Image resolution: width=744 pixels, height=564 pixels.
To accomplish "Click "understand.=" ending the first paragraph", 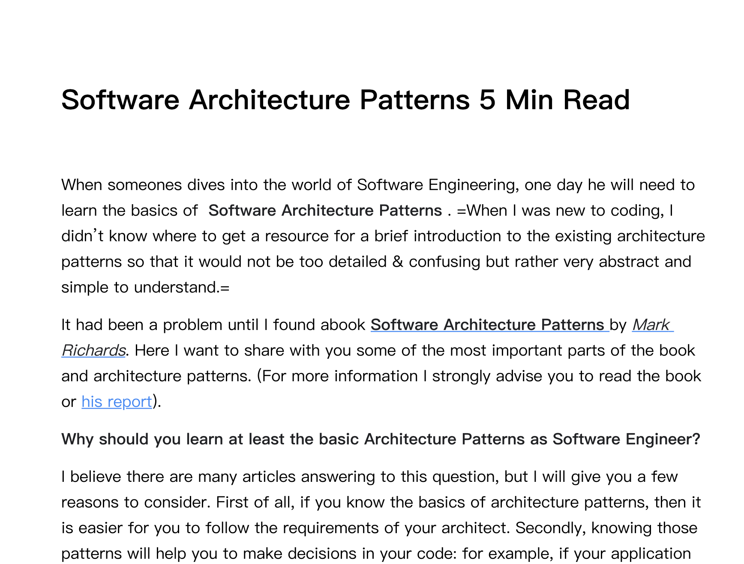I will [x=182, y=288].
